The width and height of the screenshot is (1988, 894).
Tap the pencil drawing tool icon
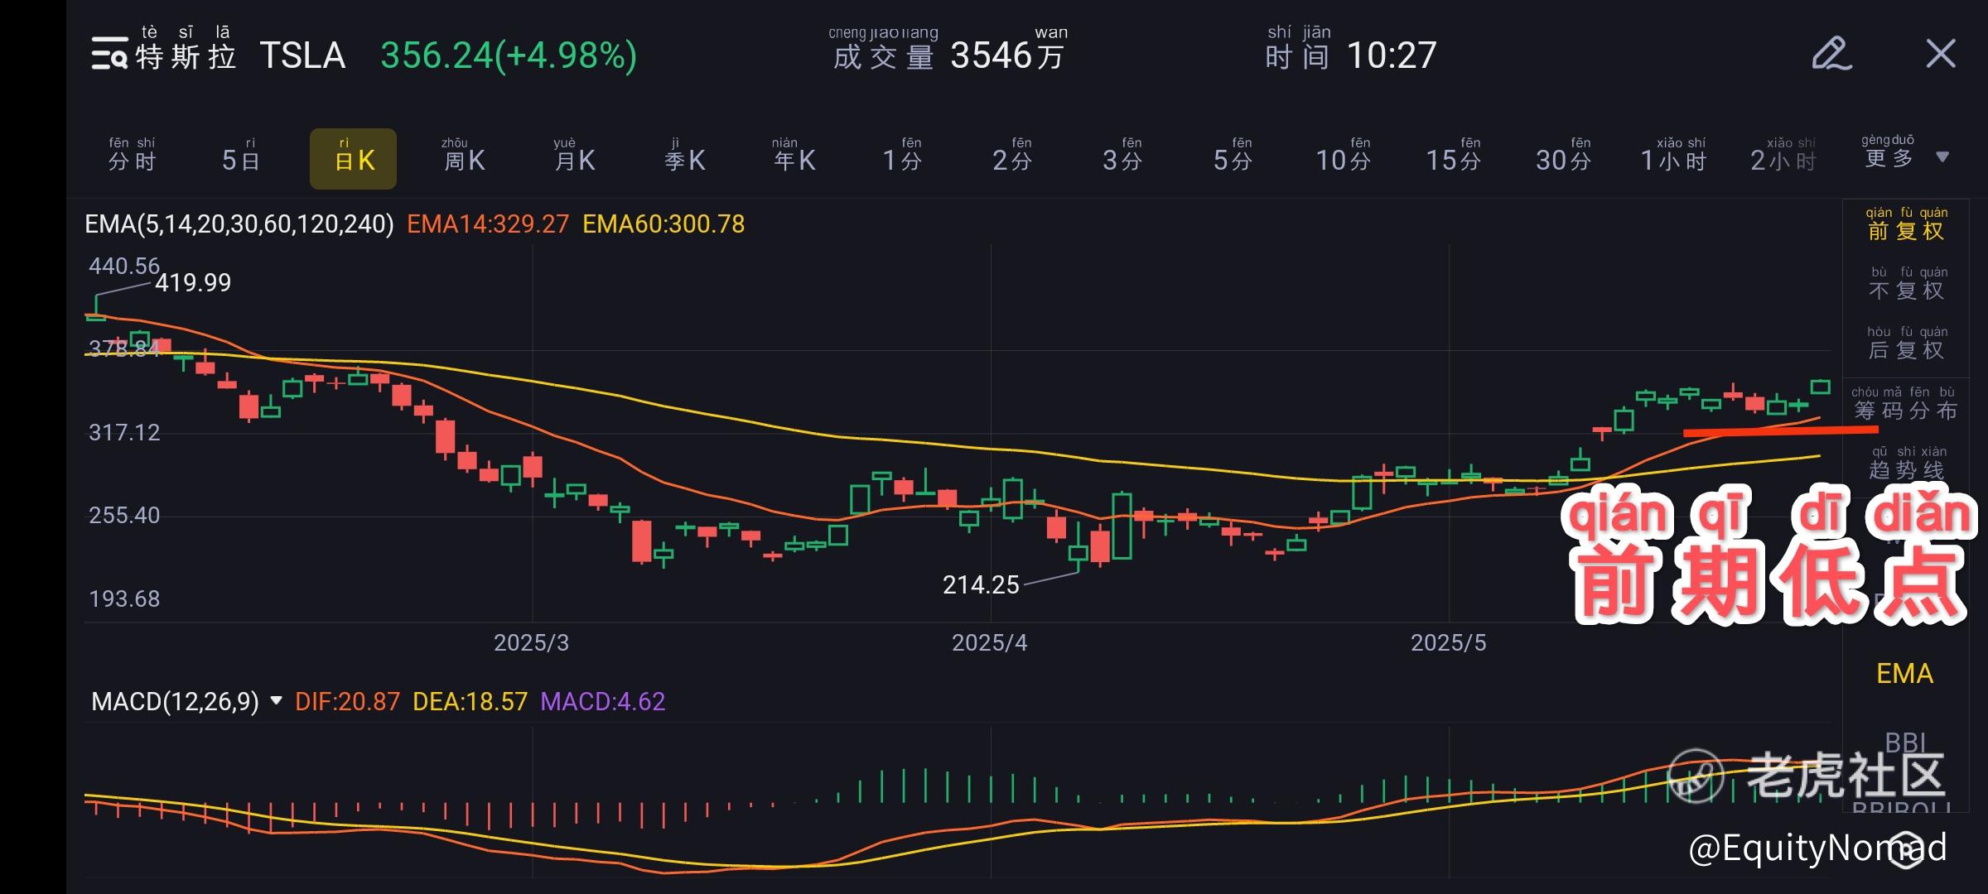pos(1831,54)
